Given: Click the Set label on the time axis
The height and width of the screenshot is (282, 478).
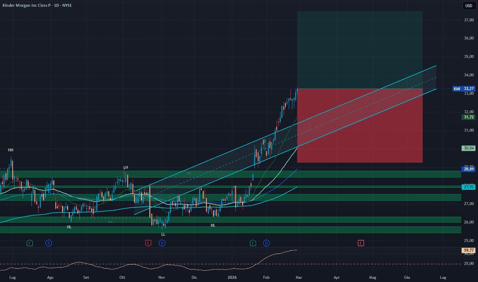Looking at the screenshot, I should [86, 277].
